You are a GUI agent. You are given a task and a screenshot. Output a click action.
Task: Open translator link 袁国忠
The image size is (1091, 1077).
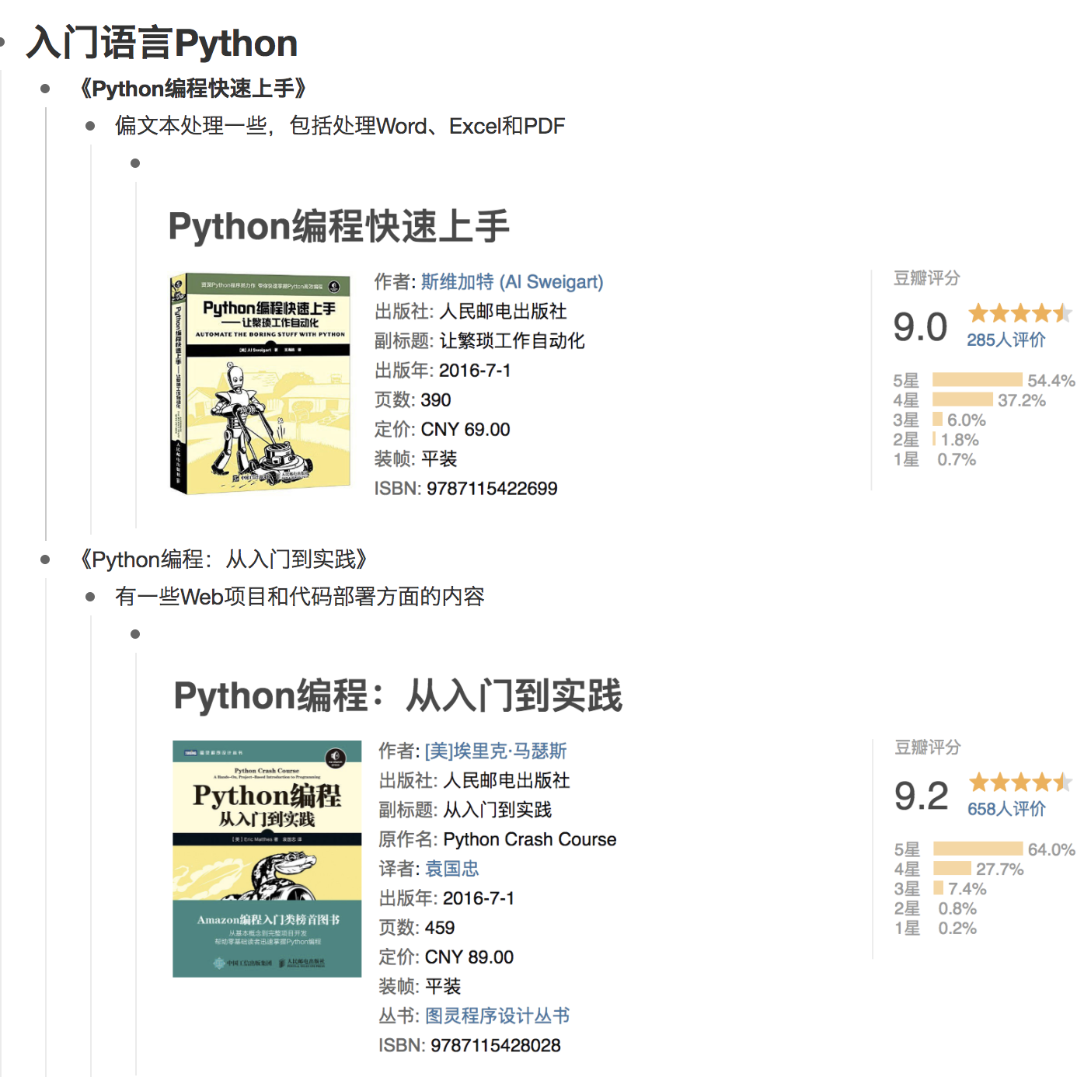pos(451,869)
